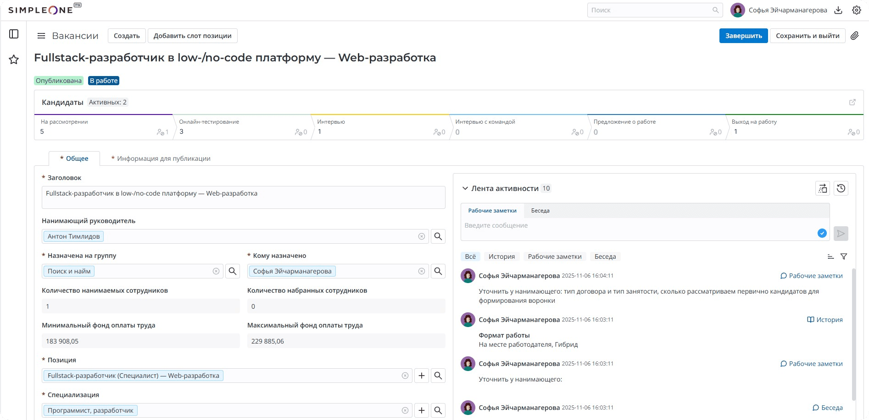This screenshot has width=869, height=420.
Task: Click the activity feed filter funnel icon
Action: point(843,256)
